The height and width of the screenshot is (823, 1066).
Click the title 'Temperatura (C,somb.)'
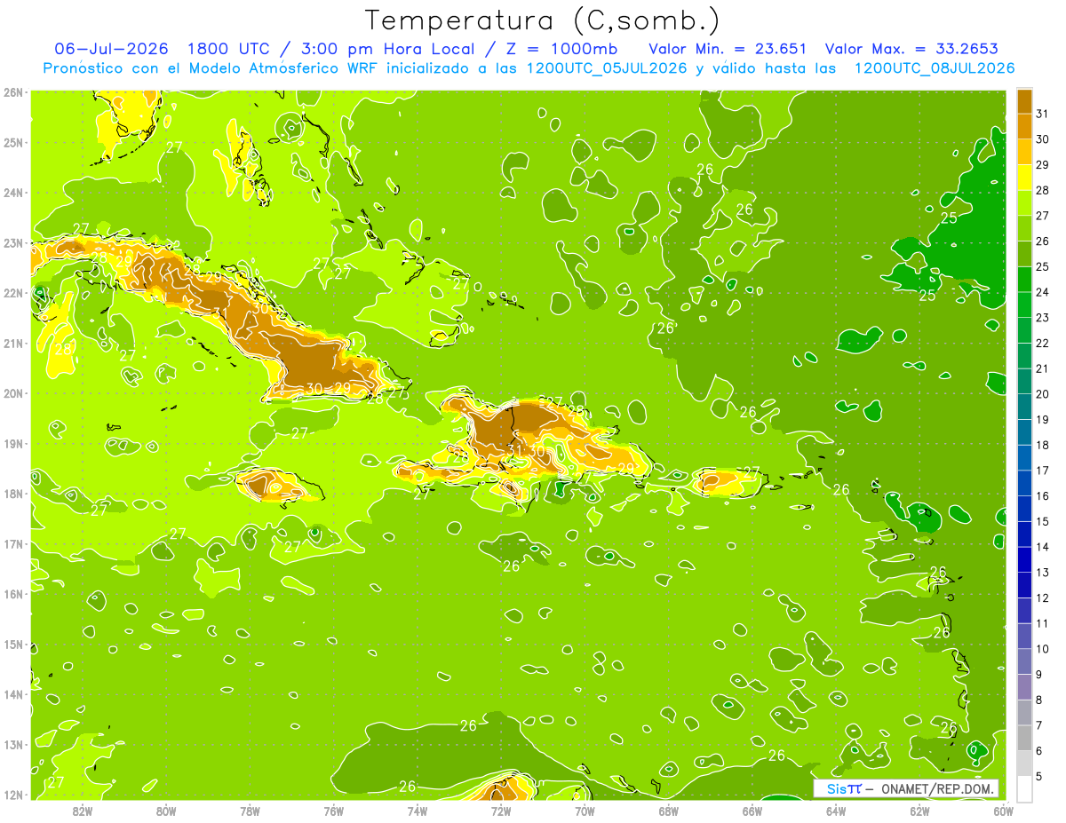543,20
